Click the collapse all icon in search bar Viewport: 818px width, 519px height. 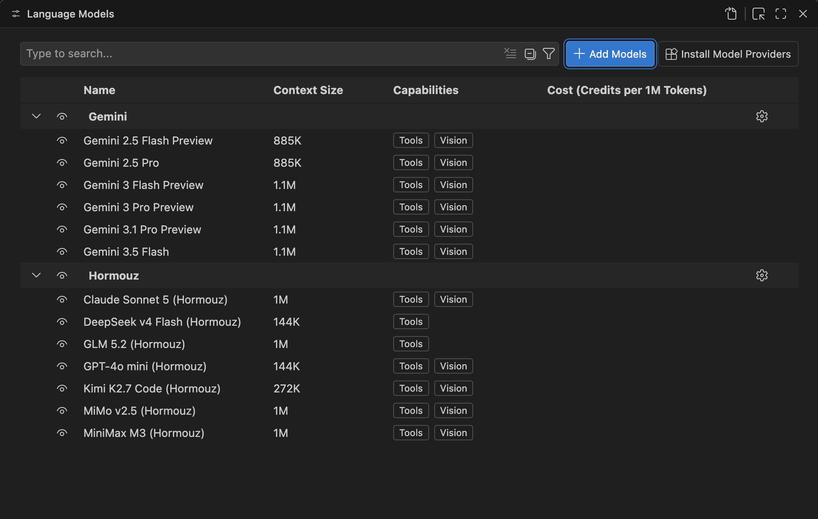(x=530, y=53)
